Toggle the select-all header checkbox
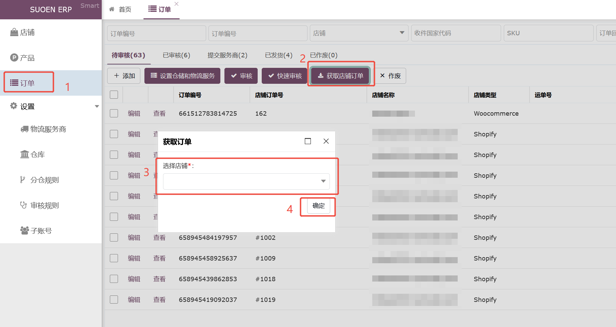Image resolution: width=616 pixels, height=327 pixels. pyautogui.click(x=114, y=95)
